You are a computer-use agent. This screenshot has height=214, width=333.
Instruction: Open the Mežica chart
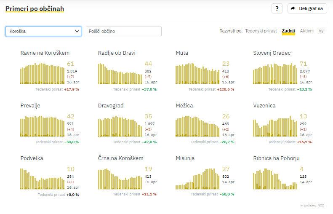click(197, 126)
